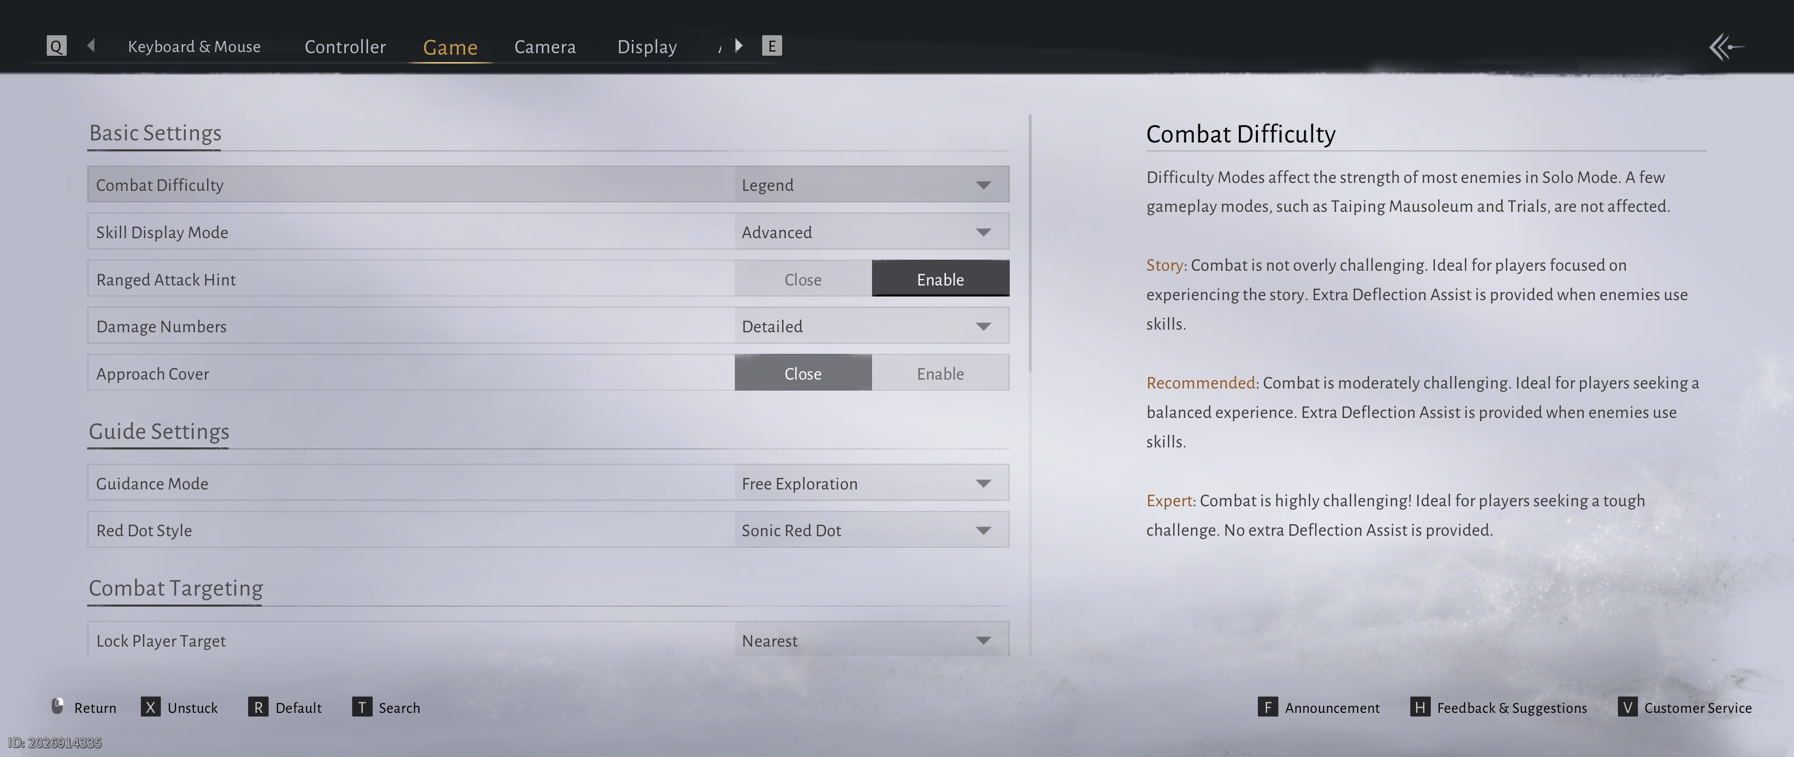
Task: Click the left arrow tab navigation icon
Action: point(91,46)
